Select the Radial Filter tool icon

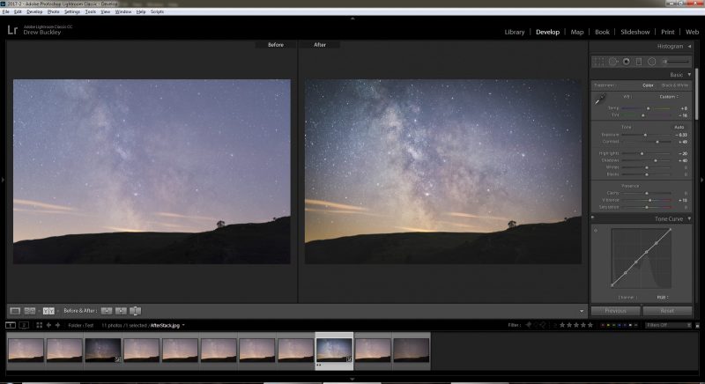coord(651,62)
